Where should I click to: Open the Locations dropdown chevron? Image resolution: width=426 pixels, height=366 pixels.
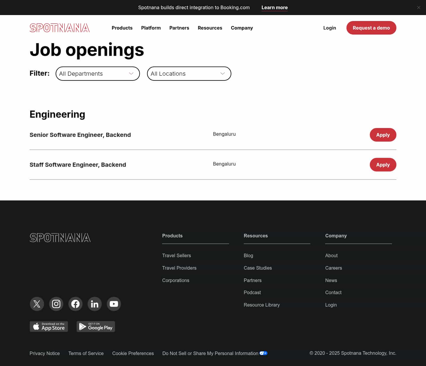222,73
